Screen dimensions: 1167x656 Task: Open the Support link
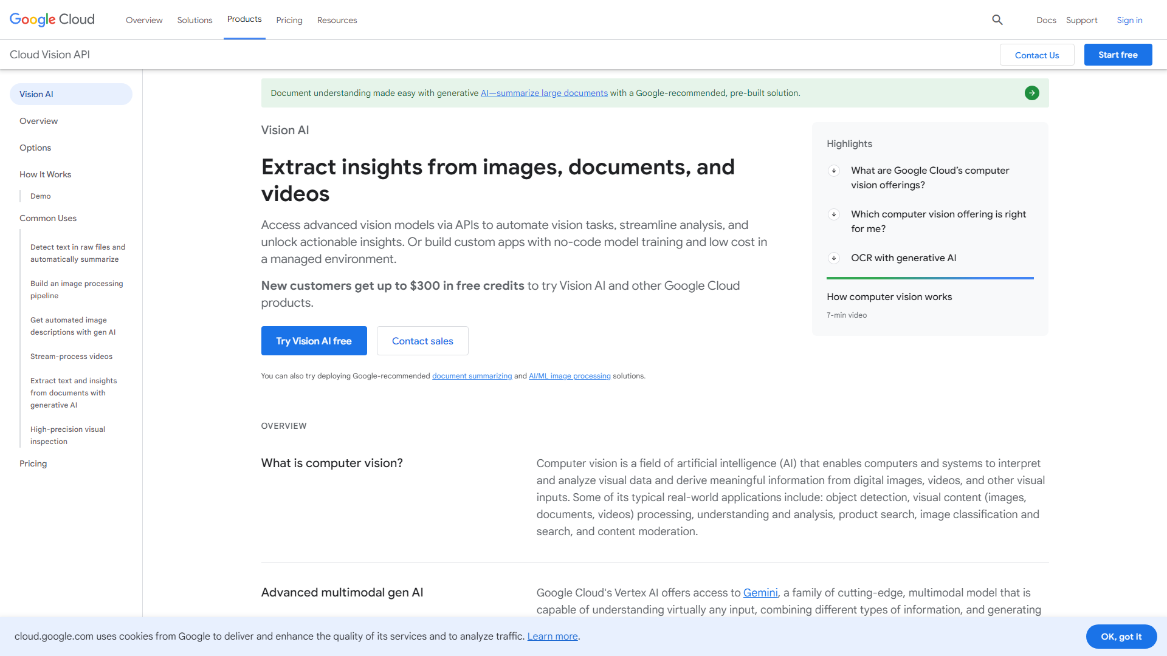click(1082, 20)
